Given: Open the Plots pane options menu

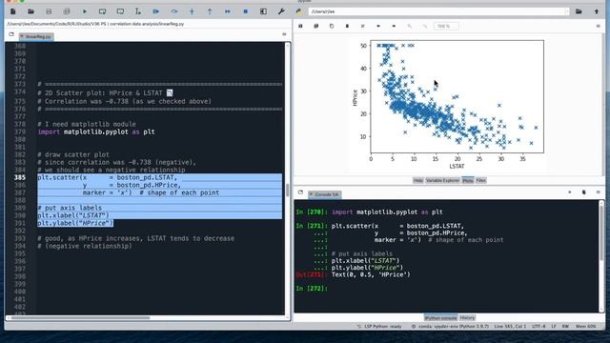Looking at the screenshot, I should (x=598, y=26).
